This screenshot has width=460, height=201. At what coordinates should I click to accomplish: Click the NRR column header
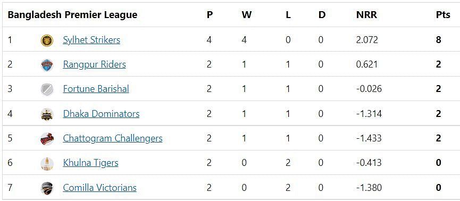pyautogui.click(x=366, y=15)
